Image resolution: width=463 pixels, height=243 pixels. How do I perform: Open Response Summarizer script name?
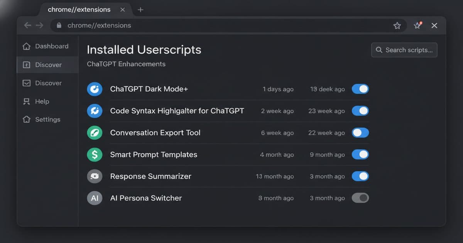tap(150, 176)
